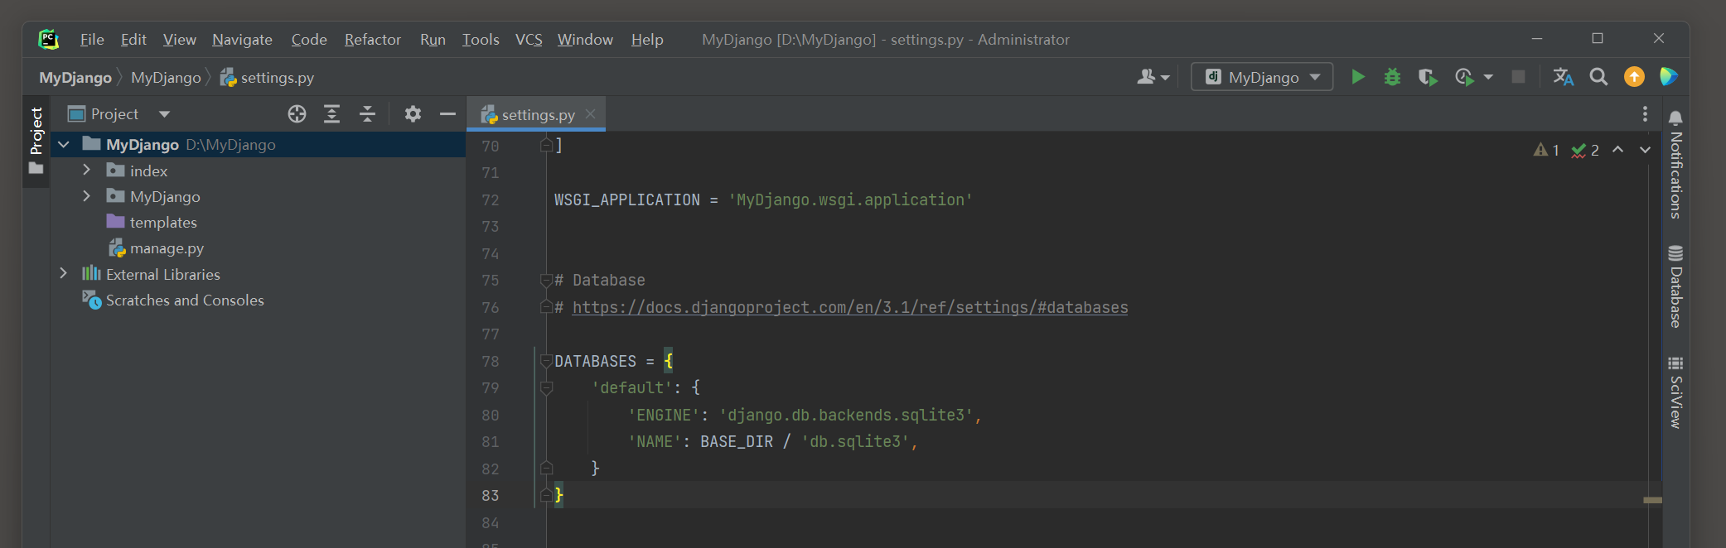Open the Code menu
This screenshot has width=1726, height=548.
click(x=309, y=40)
